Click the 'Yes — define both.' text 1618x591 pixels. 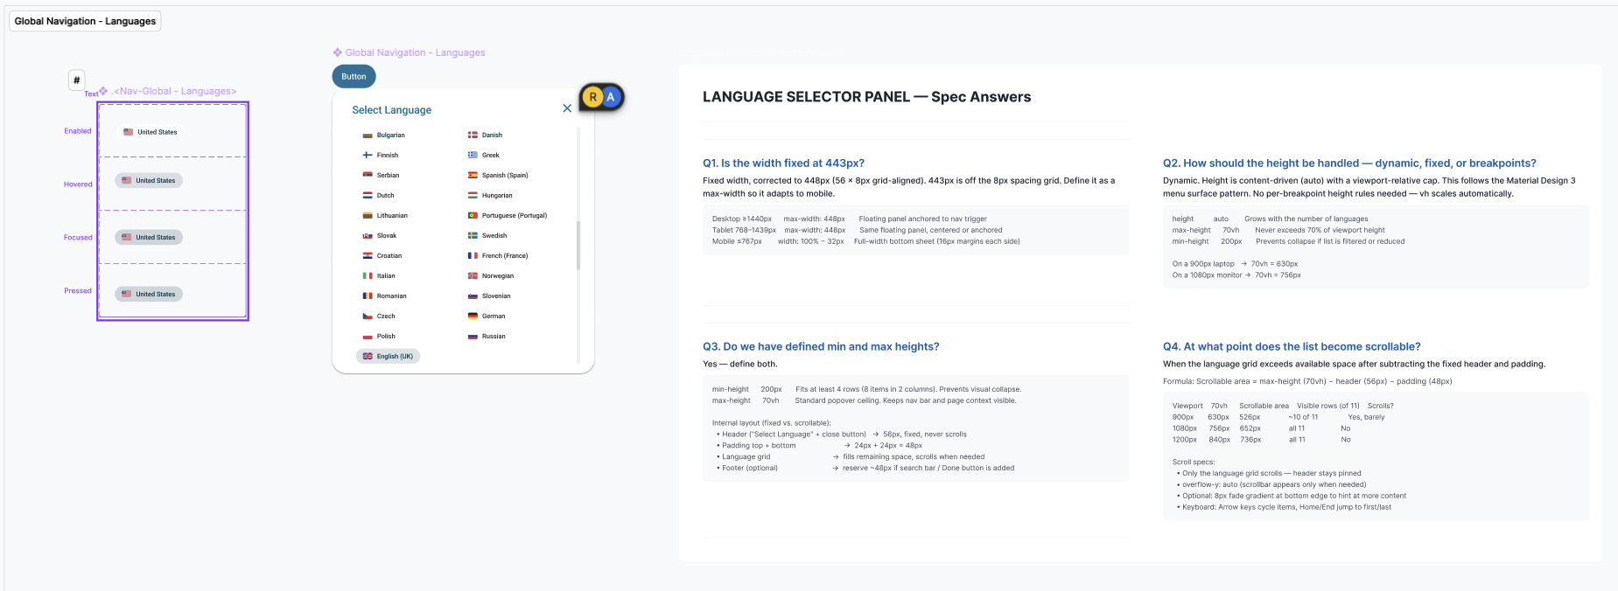tap(739, 365)
